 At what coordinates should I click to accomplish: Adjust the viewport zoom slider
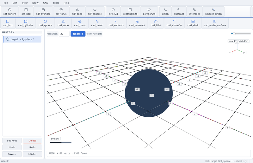click(241, 34)
